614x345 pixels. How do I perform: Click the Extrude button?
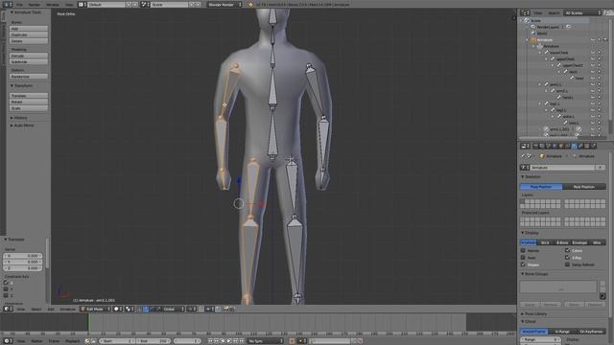pos(29,56)
